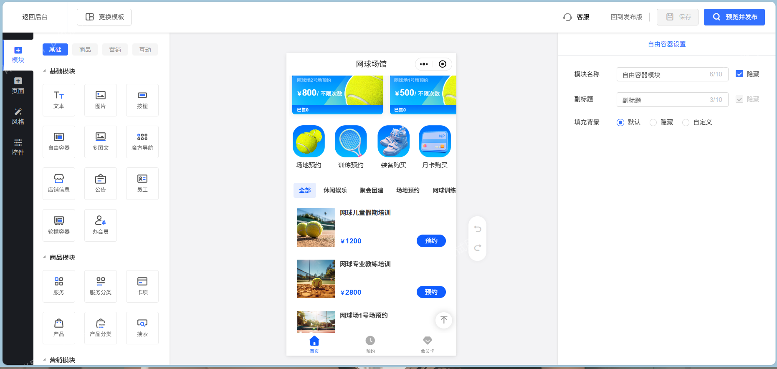Screen dimensions: 777x369
Task: Add the 卡项 card item module
Action: click(142, 286)
